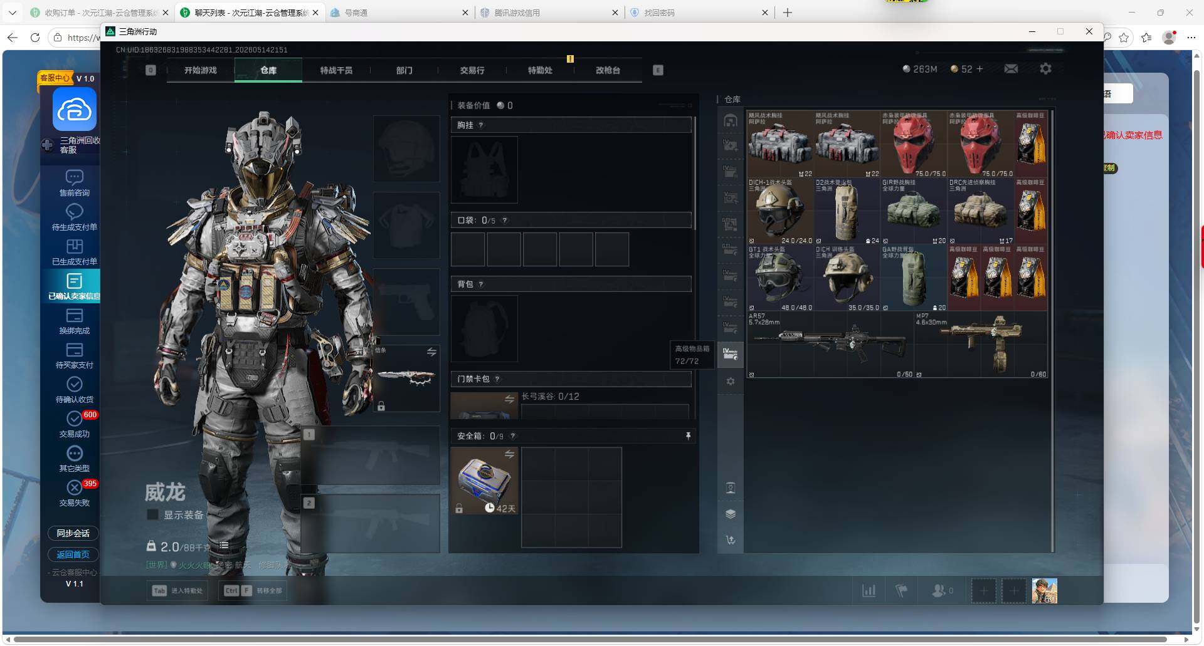1204x646 pixels.
Task: Select the main stash icon atop the container strip
Action: pyautogui.click(x=731, y=120)
